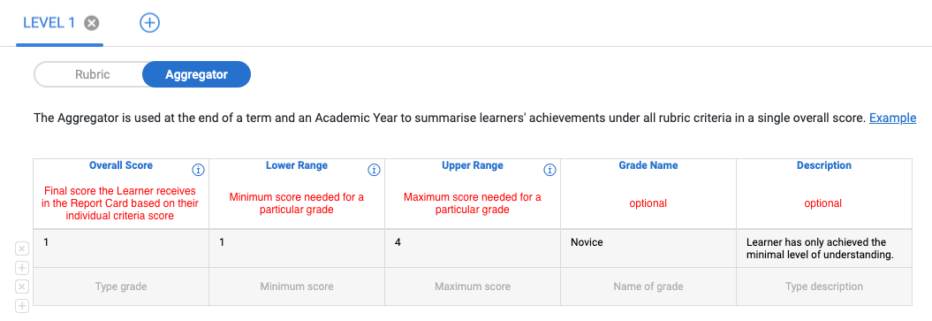Select the Aggregator toggle option
932x321 pixels.
(197, 75)
